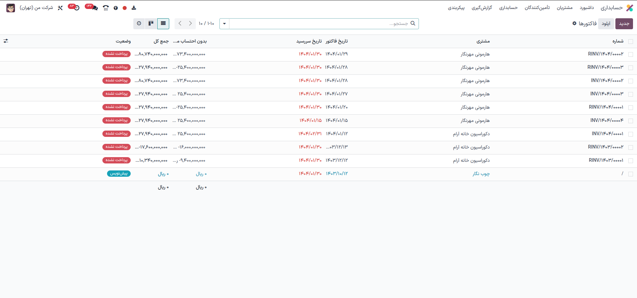The width and height of the screenshot is (637, 298).
Task: Focus the جستجو search field
Action: pyautogui.click(x=319, y=24)
